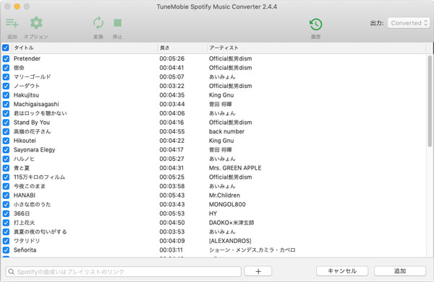Viewport: 434px width, 282px height.
Task: Uncheck the Hakujitsu song checkbox
Action: click(6, 95)
